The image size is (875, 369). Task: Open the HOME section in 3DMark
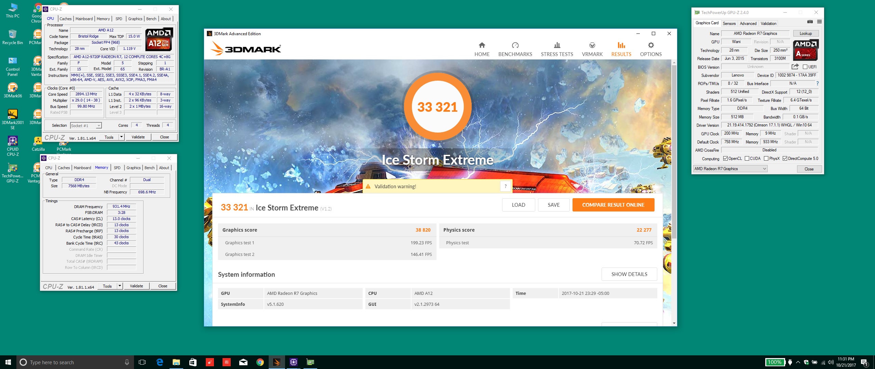482,49
